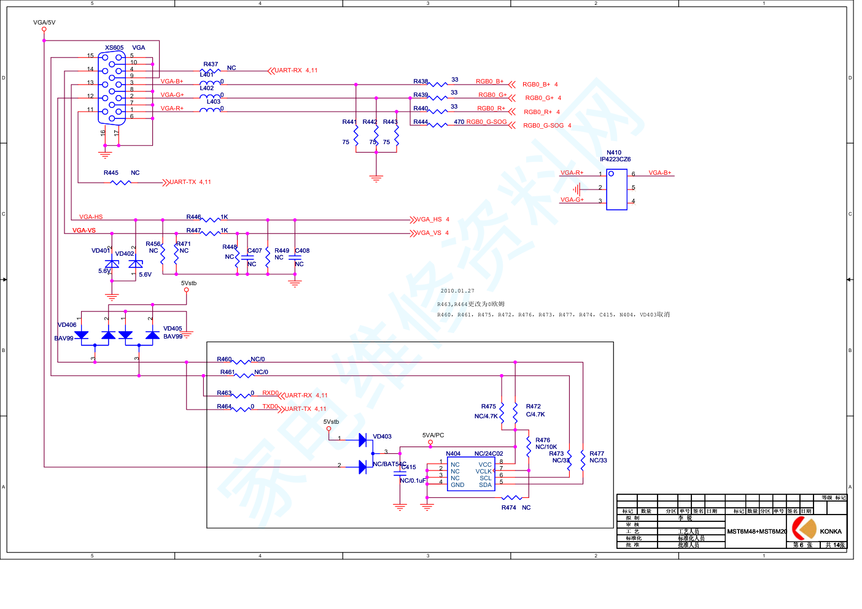862x609 pixels.
Task: Click the RXD0 net label
Action: (x=271, y=393)
